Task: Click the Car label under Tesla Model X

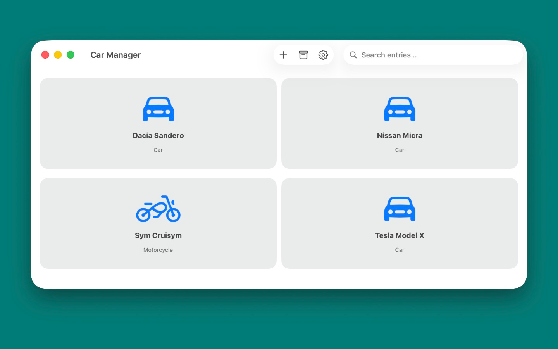Action: 400,250
